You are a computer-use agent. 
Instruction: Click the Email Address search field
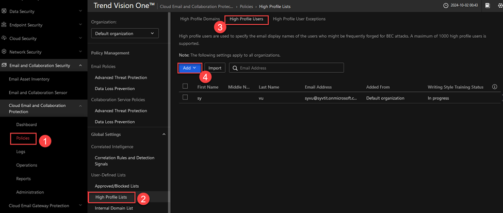pyautogui.click(x=286, y=68)
